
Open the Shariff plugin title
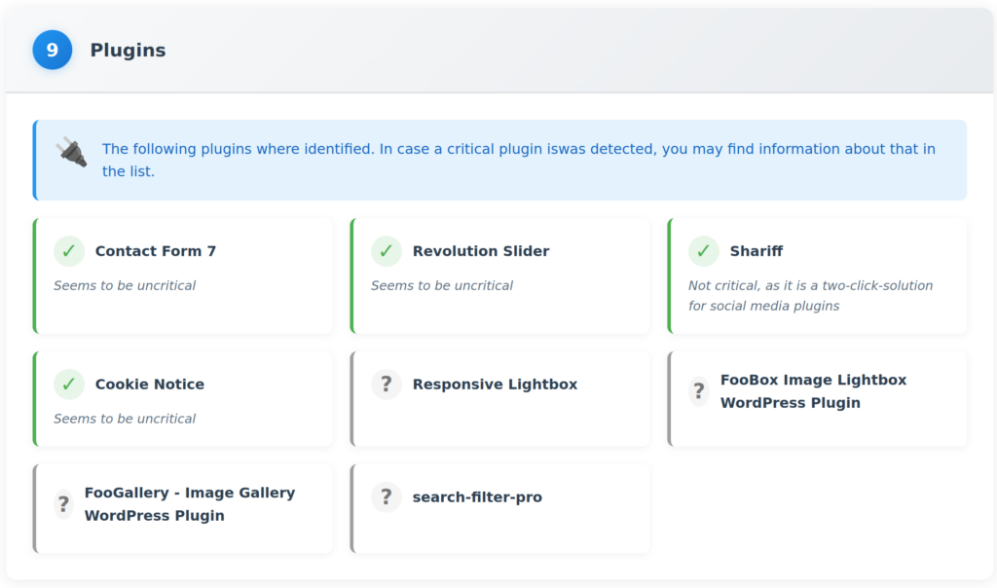[x=756, y=251]
